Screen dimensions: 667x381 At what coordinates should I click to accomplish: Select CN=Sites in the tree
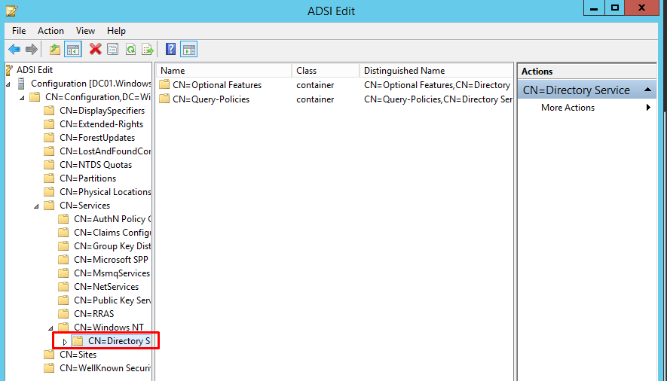pyautogui.click(x=78, y=355)
